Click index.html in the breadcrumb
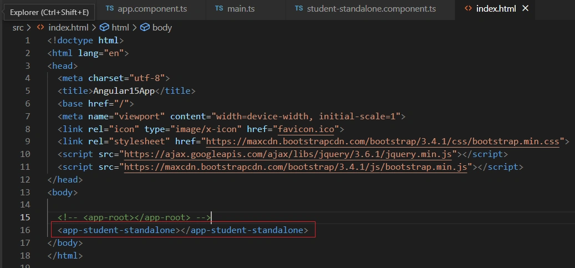This screenshot has width=575, height=268. [x=68, y=28]
